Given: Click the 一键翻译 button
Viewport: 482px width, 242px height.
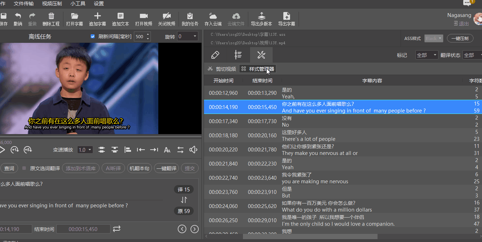Looking at the screenshot, I should tap(166, 168).
